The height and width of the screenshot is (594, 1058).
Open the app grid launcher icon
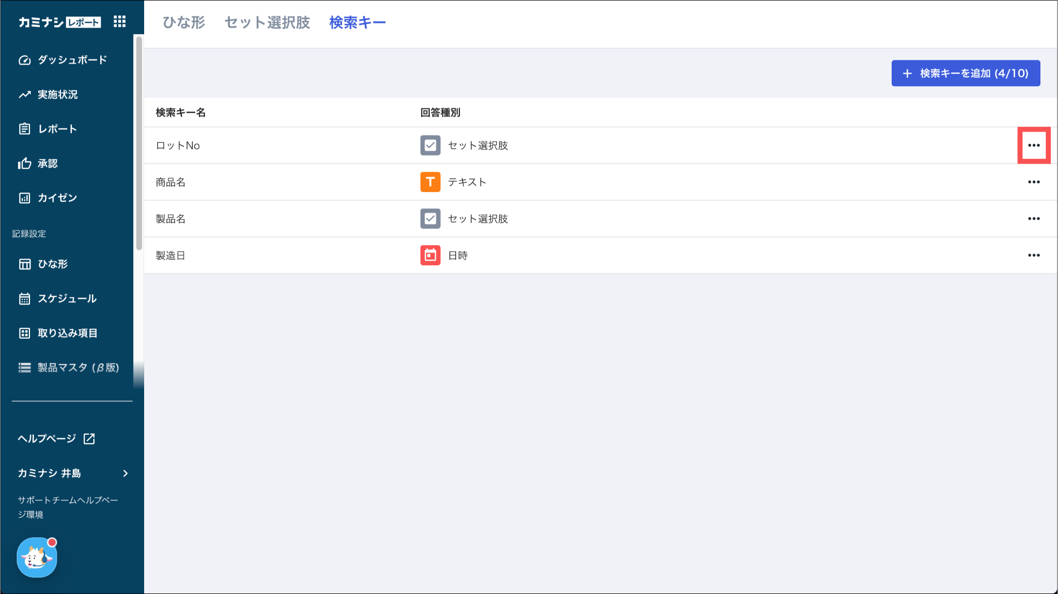[119, 22]
